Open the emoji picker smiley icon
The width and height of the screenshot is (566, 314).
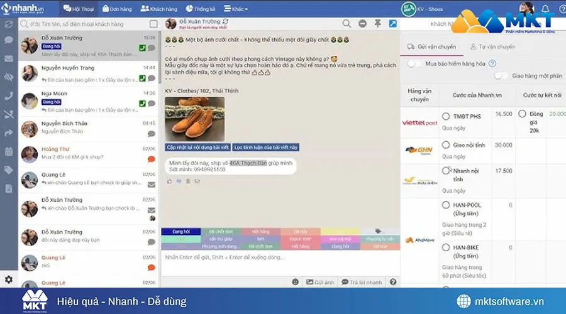(296, 282)
